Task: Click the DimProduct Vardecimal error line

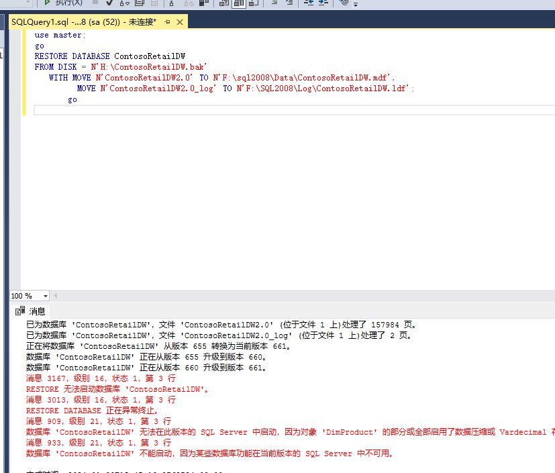Action: pyautogui.click(x=290, y=432)
